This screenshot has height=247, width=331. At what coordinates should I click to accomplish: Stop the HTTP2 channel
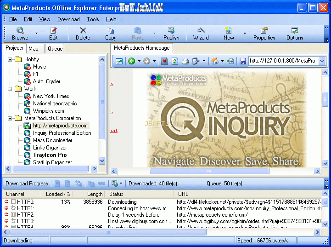pyautogui.click(x=6, y=214)
